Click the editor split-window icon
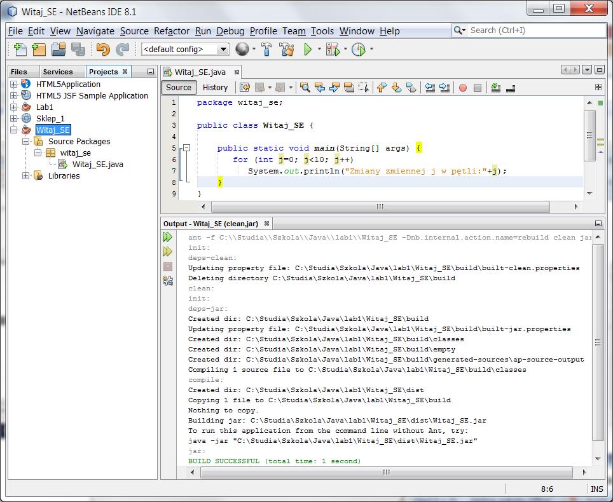Viewport: 613px width, 502px height. tap(598, 87)
